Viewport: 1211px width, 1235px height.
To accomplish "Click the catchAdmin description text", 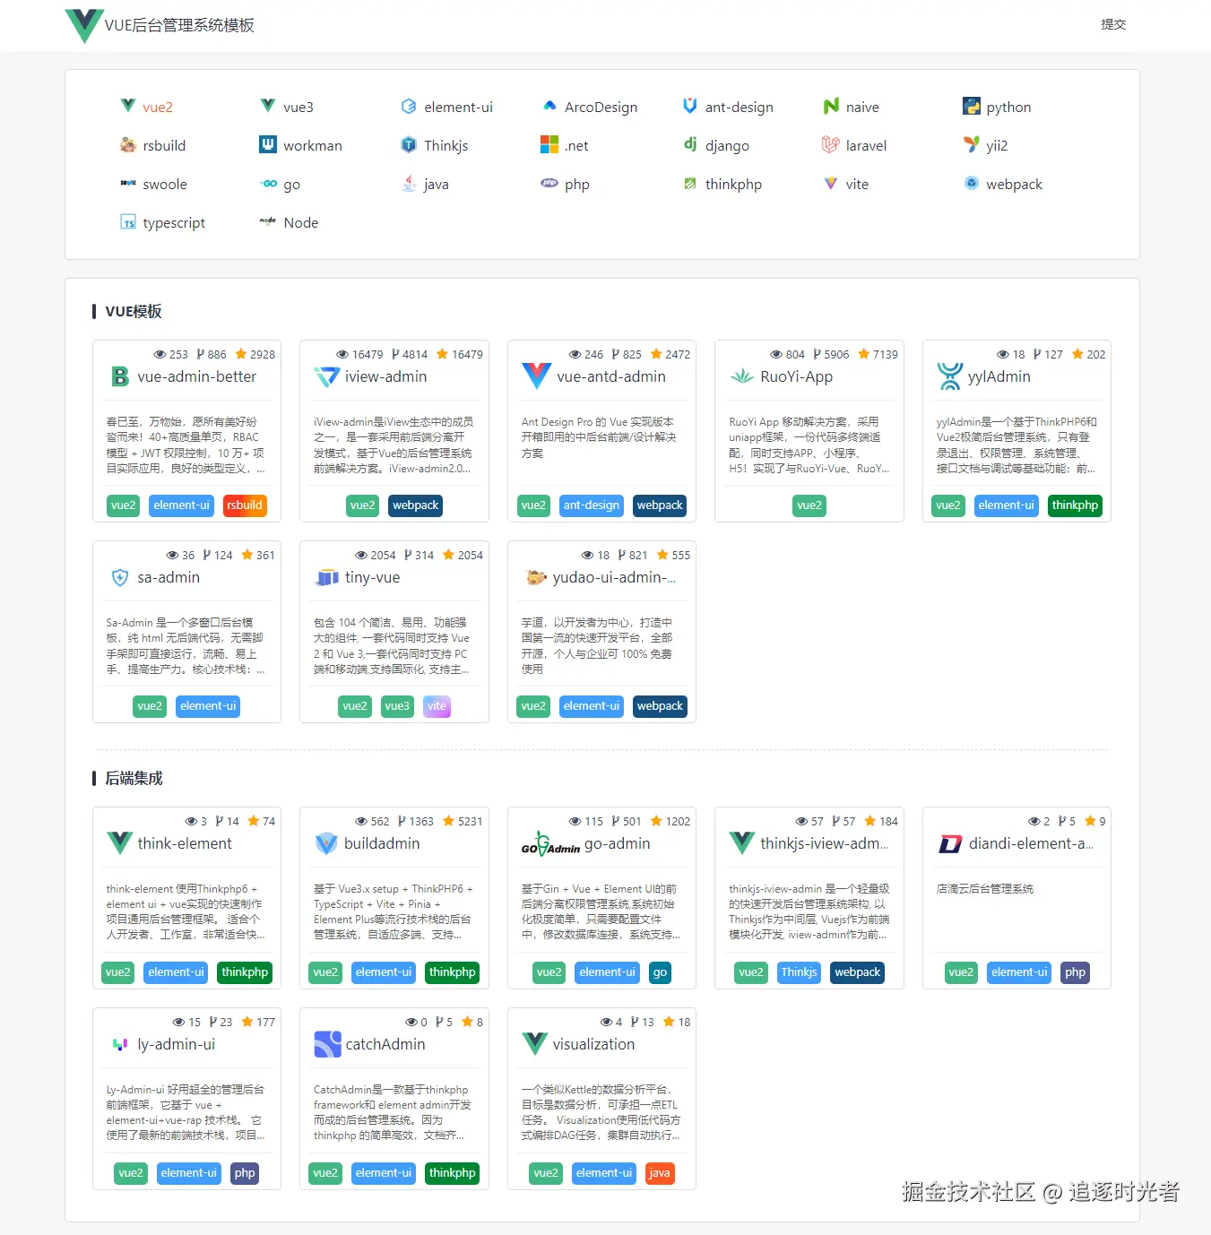I will (392, 1112).
